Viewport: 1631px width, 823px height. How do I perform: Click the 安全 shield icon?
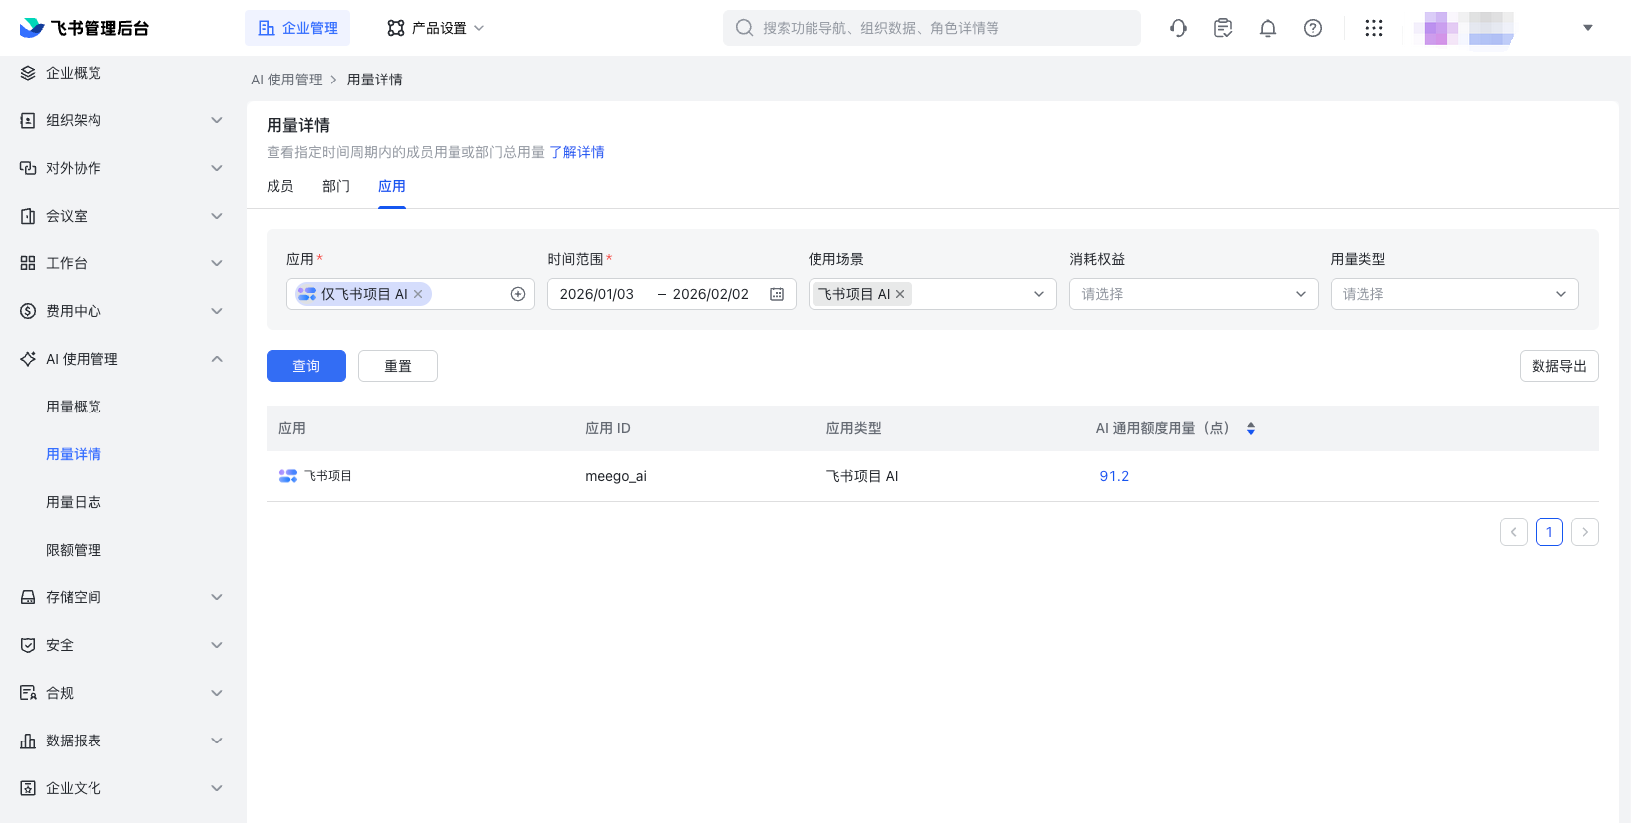pyautogui.click(x=28, y=645)
